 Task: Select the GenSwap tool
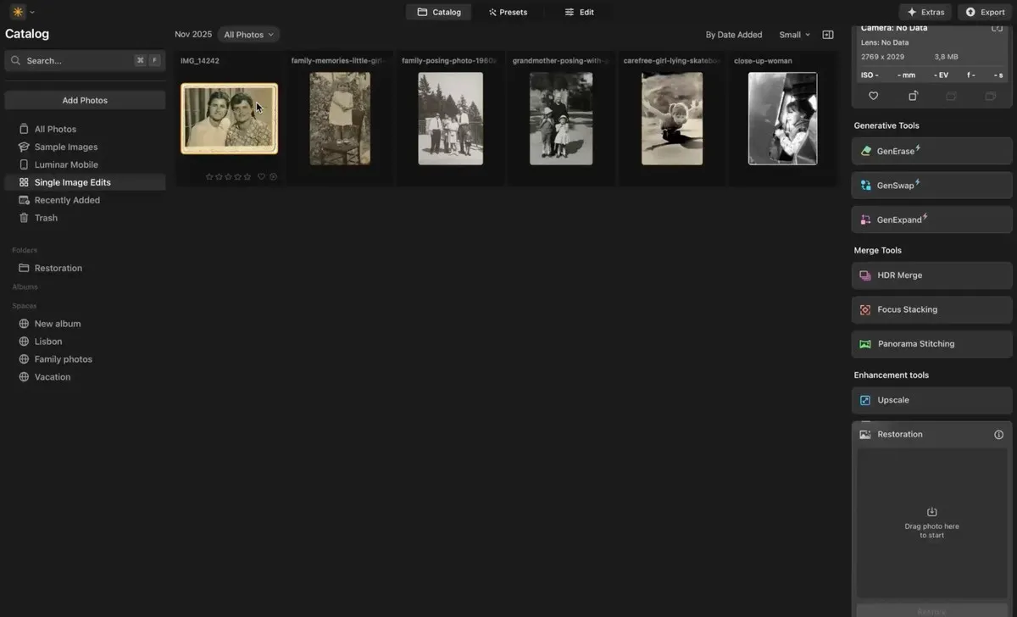click(931, 185)
